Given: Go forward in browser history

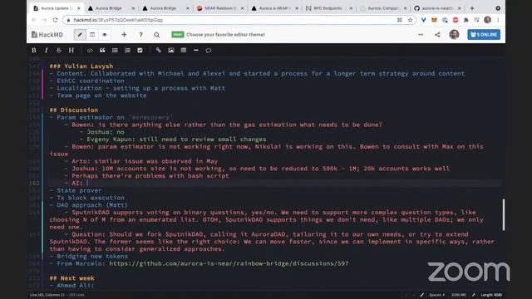Looking at the screenshot, I should [x=44, y=20].
